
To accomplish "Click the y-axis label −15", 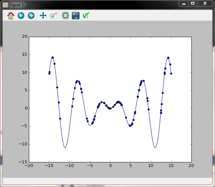I will tap(23, 162).
